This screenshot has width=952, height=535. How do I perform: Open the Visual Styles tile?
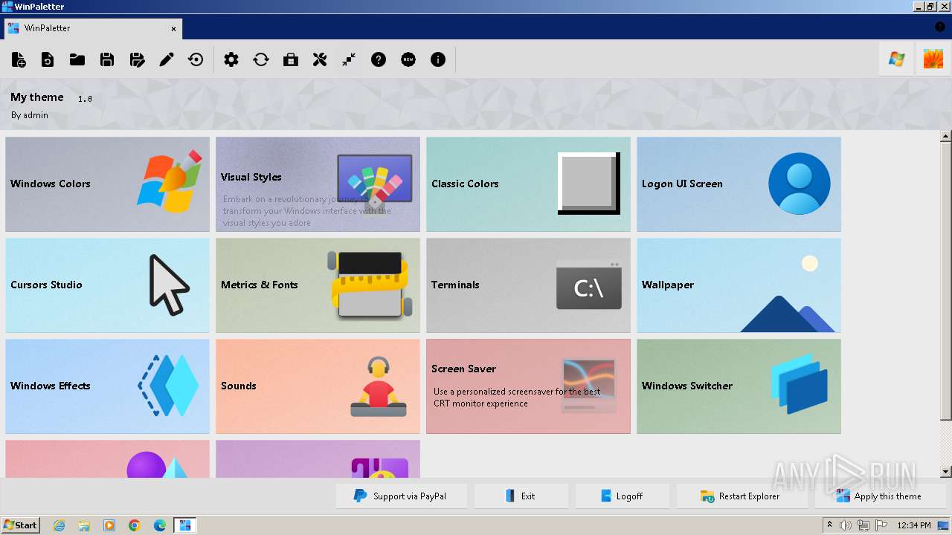coord(318,184)
